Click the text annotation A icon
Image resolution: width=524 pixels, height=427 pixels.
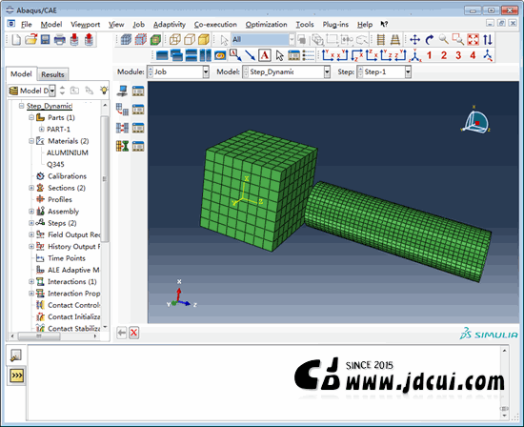pos(264,55)
